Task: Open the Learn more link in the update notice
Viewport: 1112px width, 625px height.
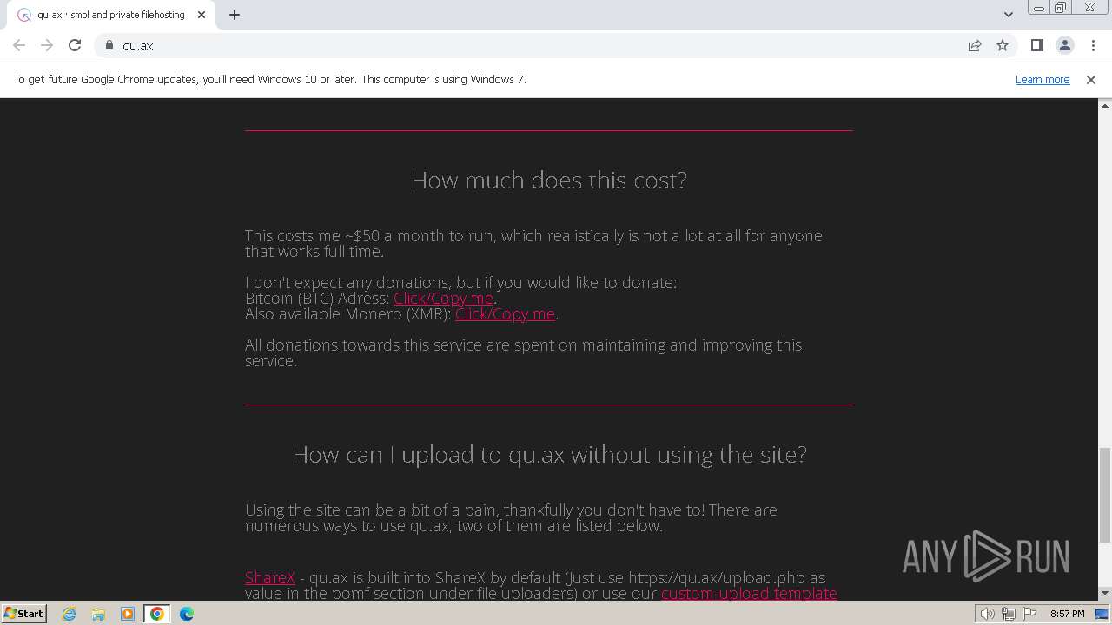Action: point(1042,79)
